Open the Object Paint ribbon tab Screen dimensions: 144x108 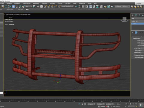[10, 9]
